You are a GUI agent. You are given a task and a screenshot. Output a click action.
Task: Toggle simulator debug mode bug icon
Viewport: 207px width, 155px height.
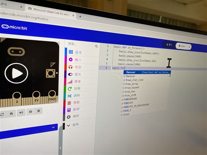click(11, 113)
